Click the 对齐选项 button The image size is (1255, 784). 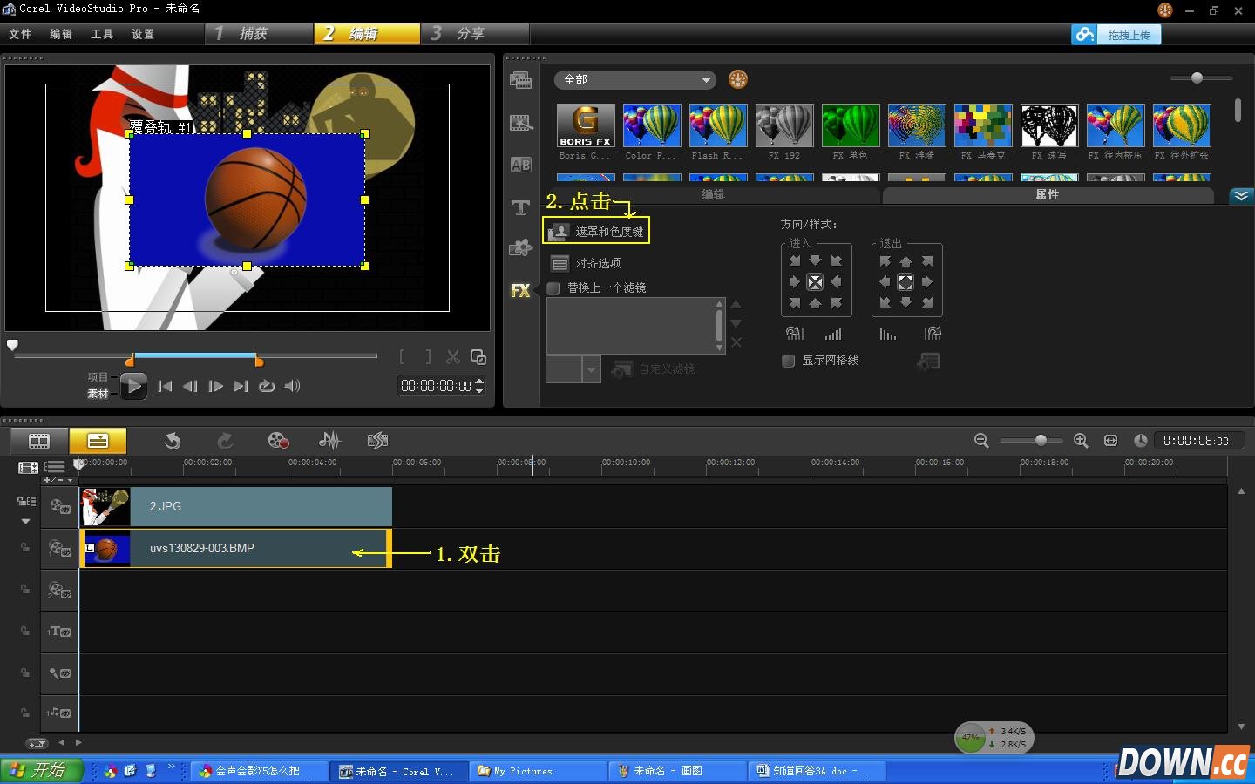[x=587, y=263]
